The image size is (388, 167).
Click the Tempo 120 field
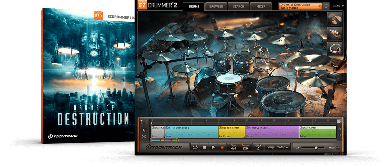(x=245, y=147)
